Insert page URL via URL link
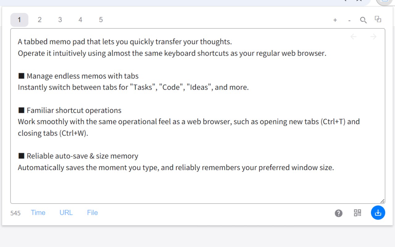Viewport: 395px width, 247px height. (66, 212)
